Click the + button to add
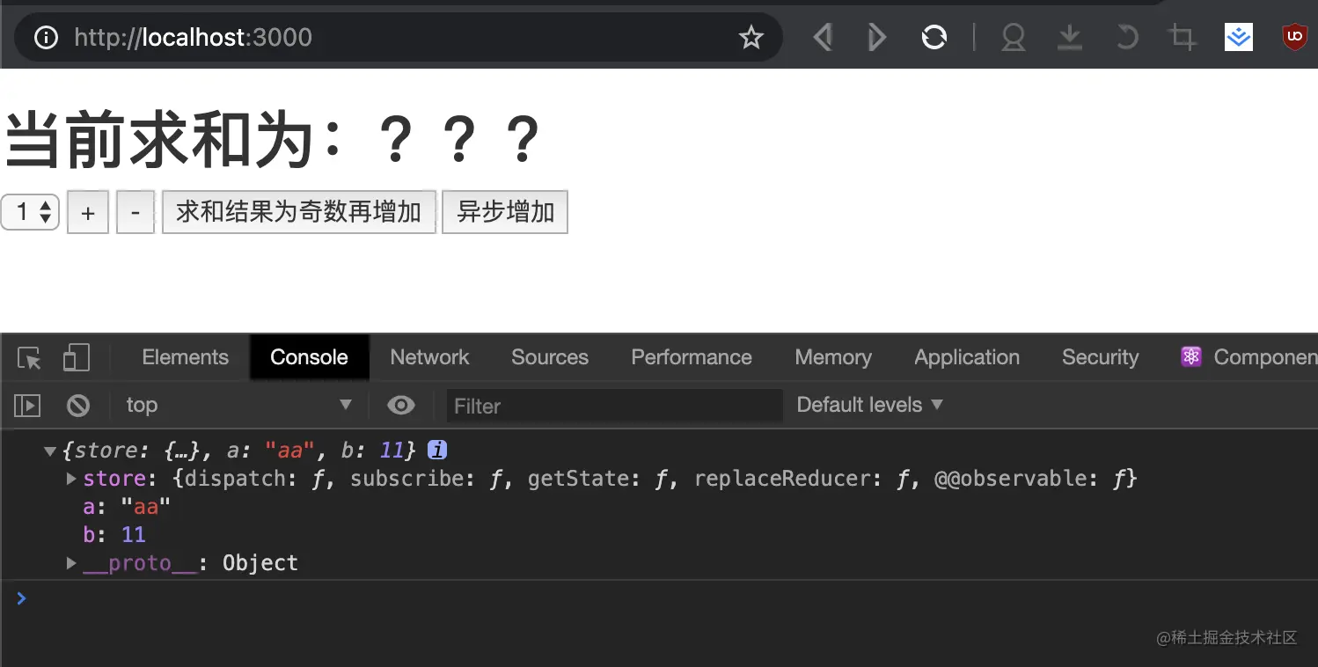Viewport: 1318px width, 667px height. [88, 212]
